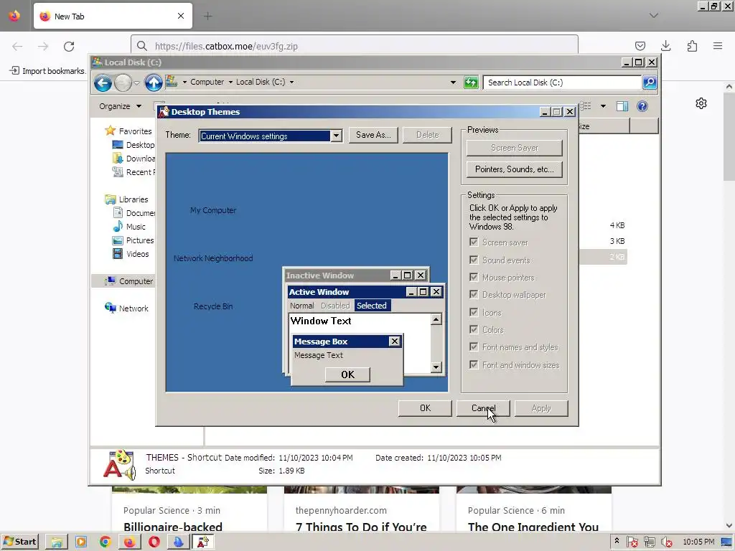Open a new Firefox tab with plus
Image resolution: width=735 pixels, height=551 pixels.
coord(207,17)
